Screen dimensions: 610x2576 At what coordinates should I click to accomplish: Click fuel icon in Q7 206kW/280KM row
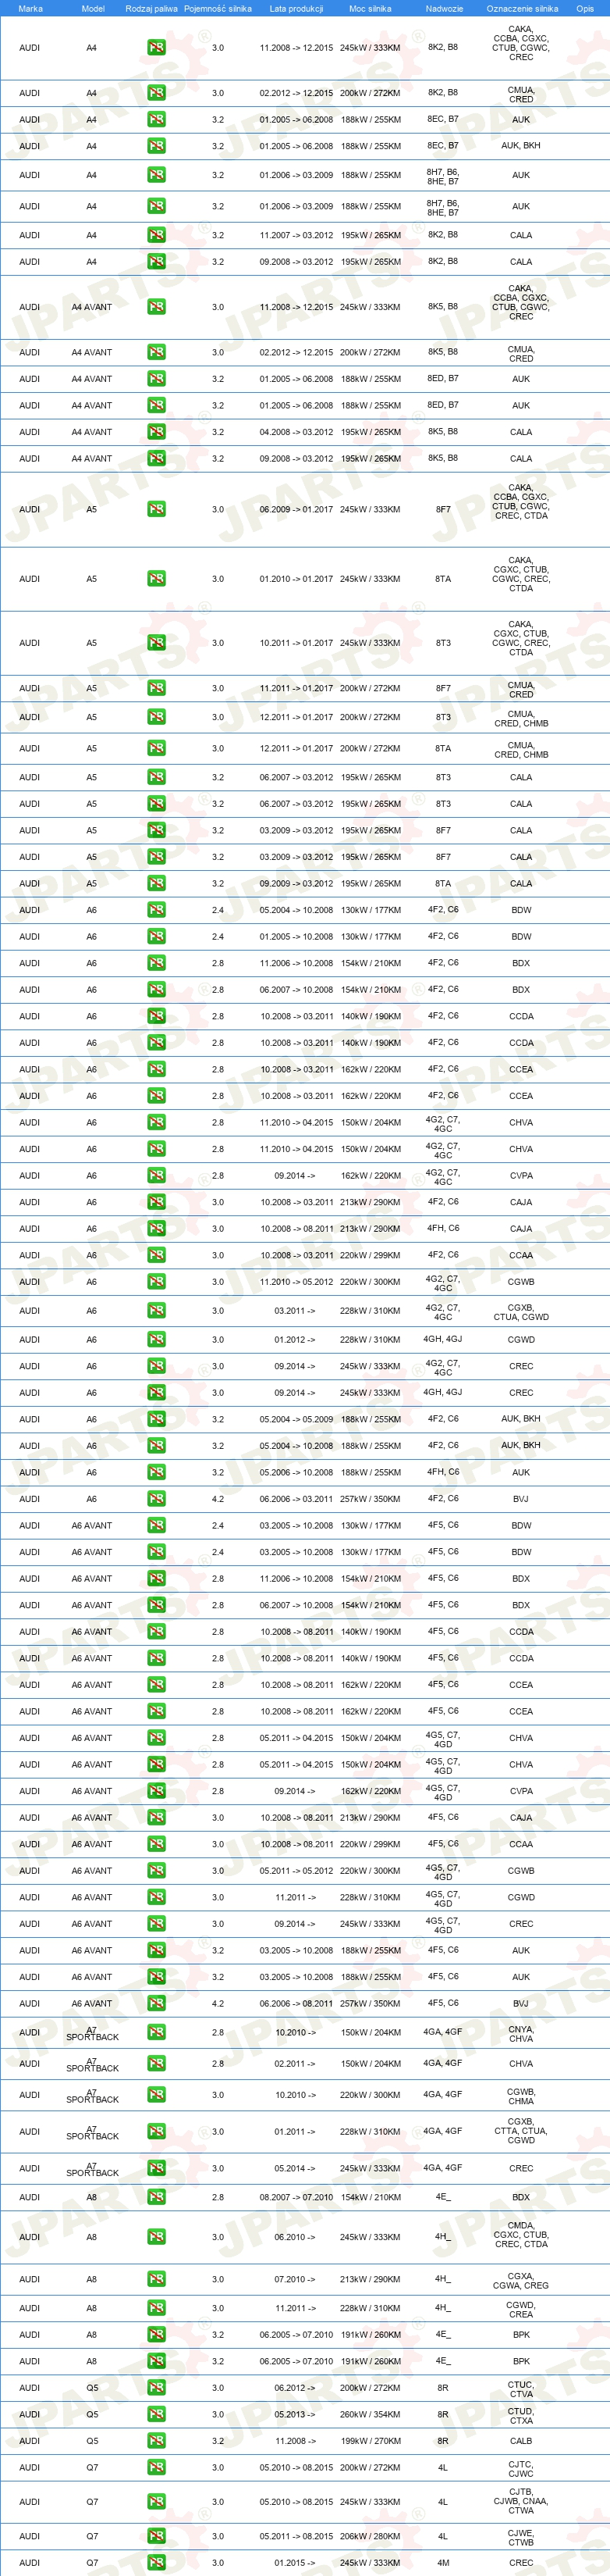156,2536
